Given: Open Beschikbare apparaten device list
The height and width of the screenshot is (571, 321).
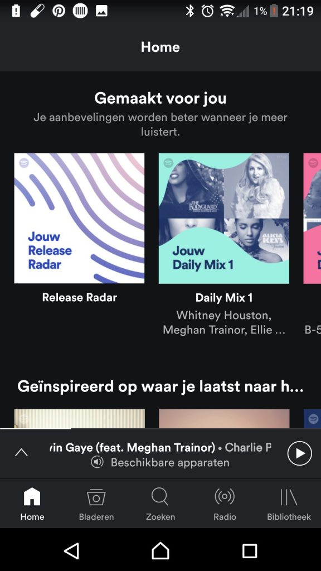Looking at the screenshot, I should (170, 462).
